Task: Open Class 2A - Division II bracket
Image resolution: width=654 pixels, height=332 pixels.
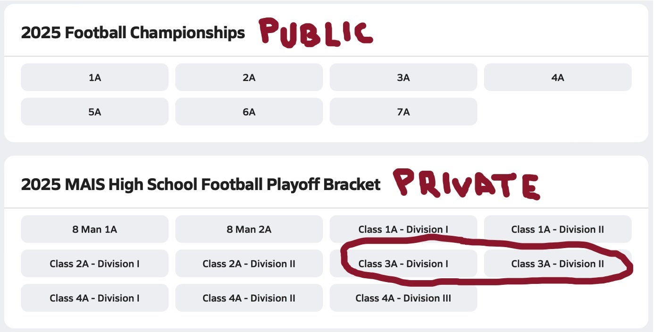Action: click(x=249, y=264)
